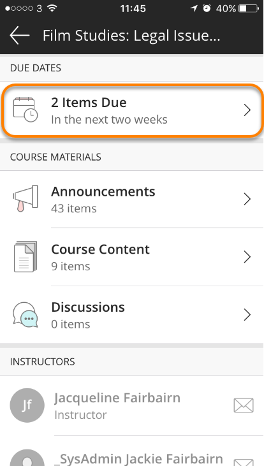Viewport: 264px width, 466px height.
Task: Expand 2 Items Due chevron
Action: click(x=247, y=110)
